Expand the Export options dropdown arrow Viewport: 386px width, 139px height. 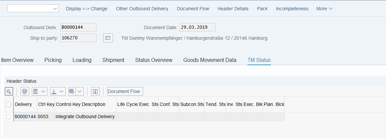pos(62,91)
